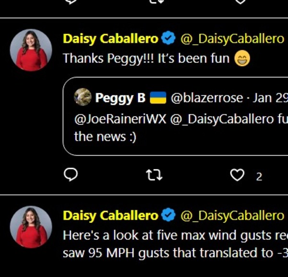Open Daisy Caballero's avatar on the first tweet
288x277 pixels.
pyautogui.click(x=31, y=50)
